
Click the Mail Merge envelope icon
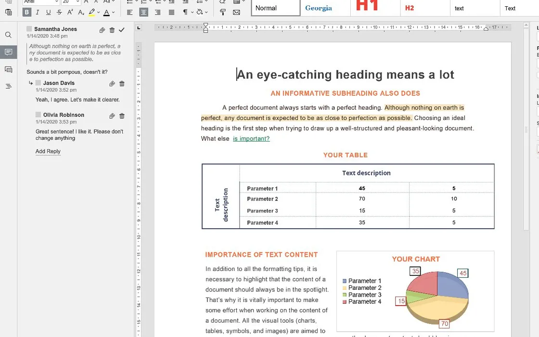(236, 13)
